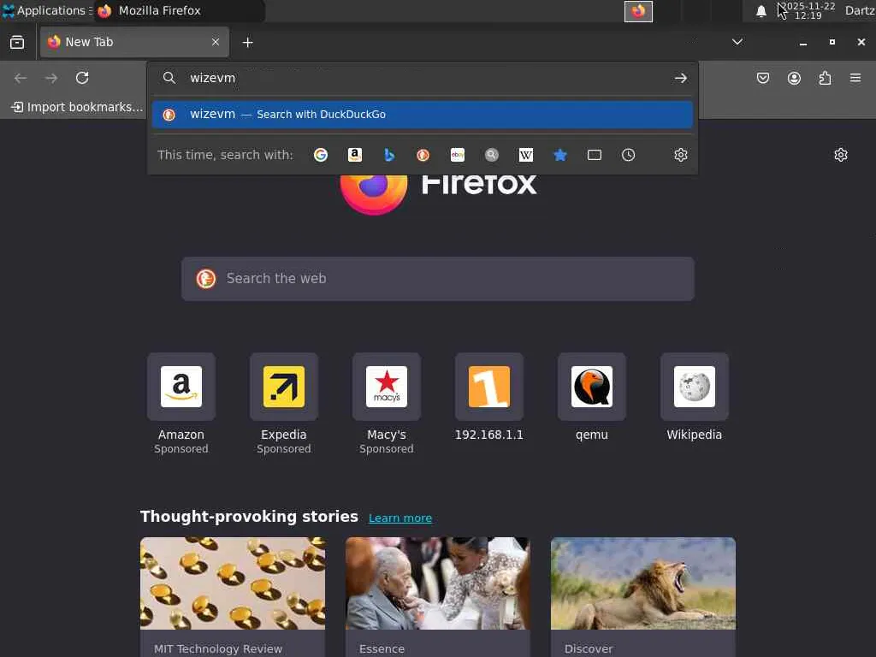
Task: Open Firefox View icon in tab strip
Action: tap(17, 43)
